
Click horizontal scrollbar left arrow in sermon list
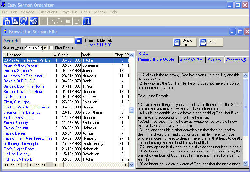point(55,165)
